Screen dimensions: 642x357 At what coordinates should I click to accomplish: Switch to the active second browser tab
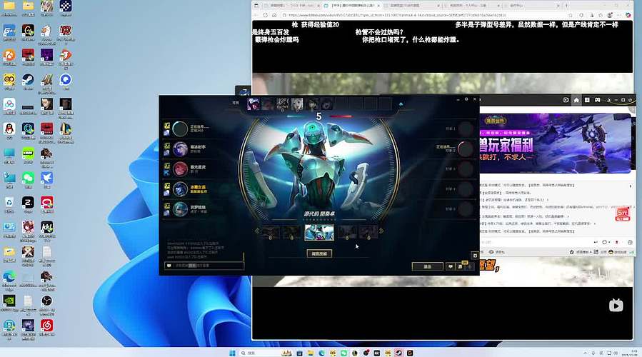(352, 6)
